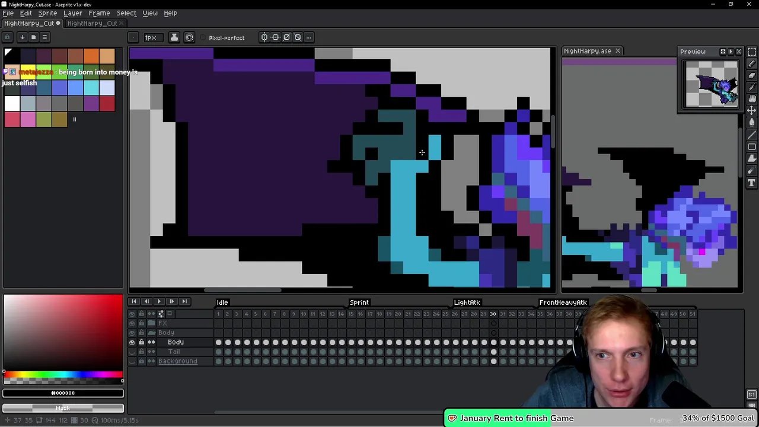Enable Pixel-perfect checkbox
Image resolution: width=759 pixels, height=427 pixels.
coord(222,37)
